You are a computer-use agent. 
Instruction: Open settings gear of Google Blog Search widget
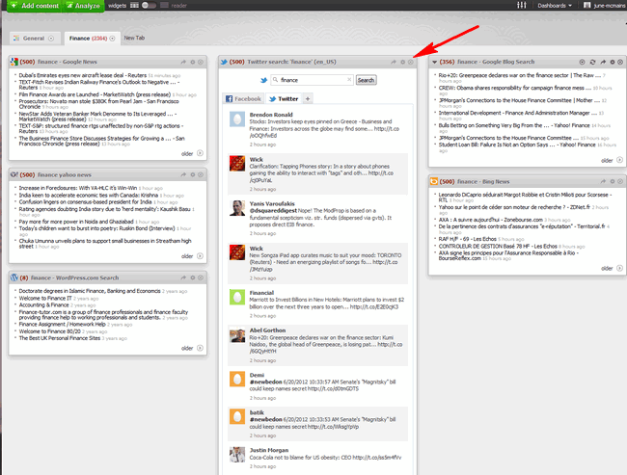[613, 62]
